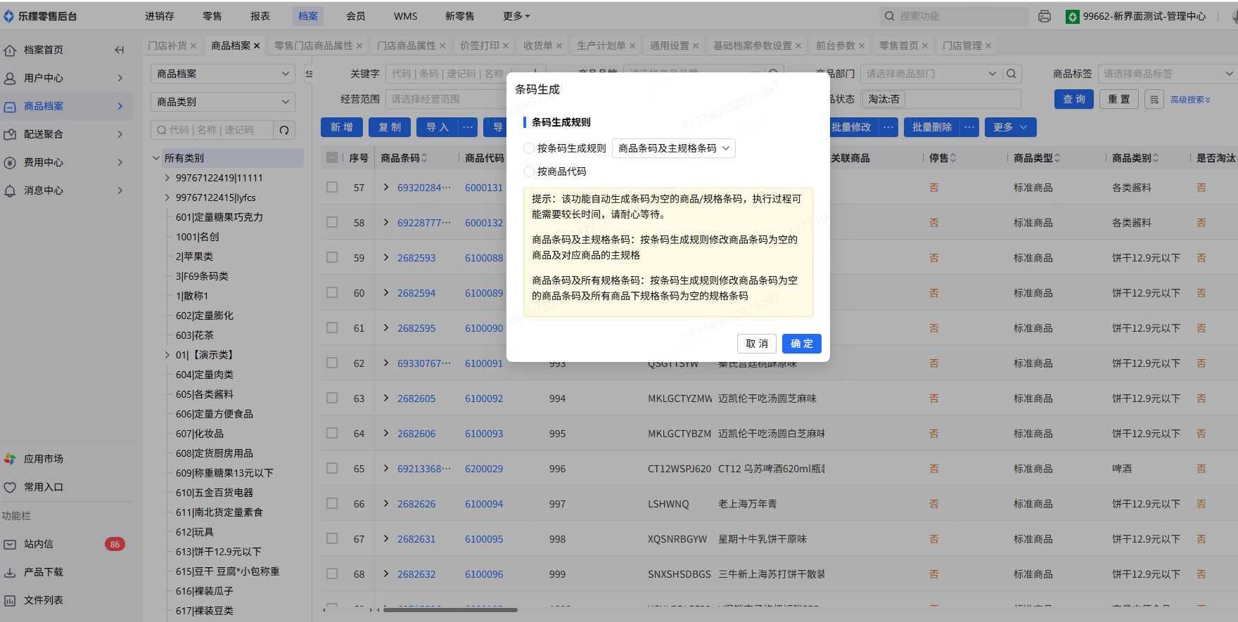Collapse the left sidebar with arrow icon
1238x622 pixels.
119,50
